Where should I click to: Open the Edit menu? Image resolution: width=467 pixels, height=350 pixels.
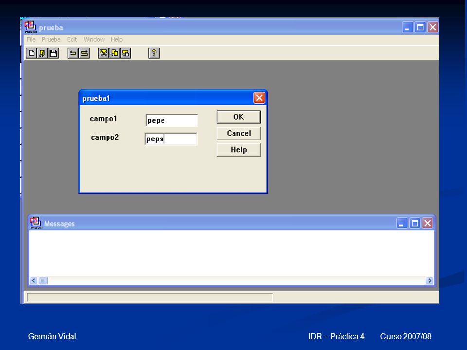click(72, 39)
